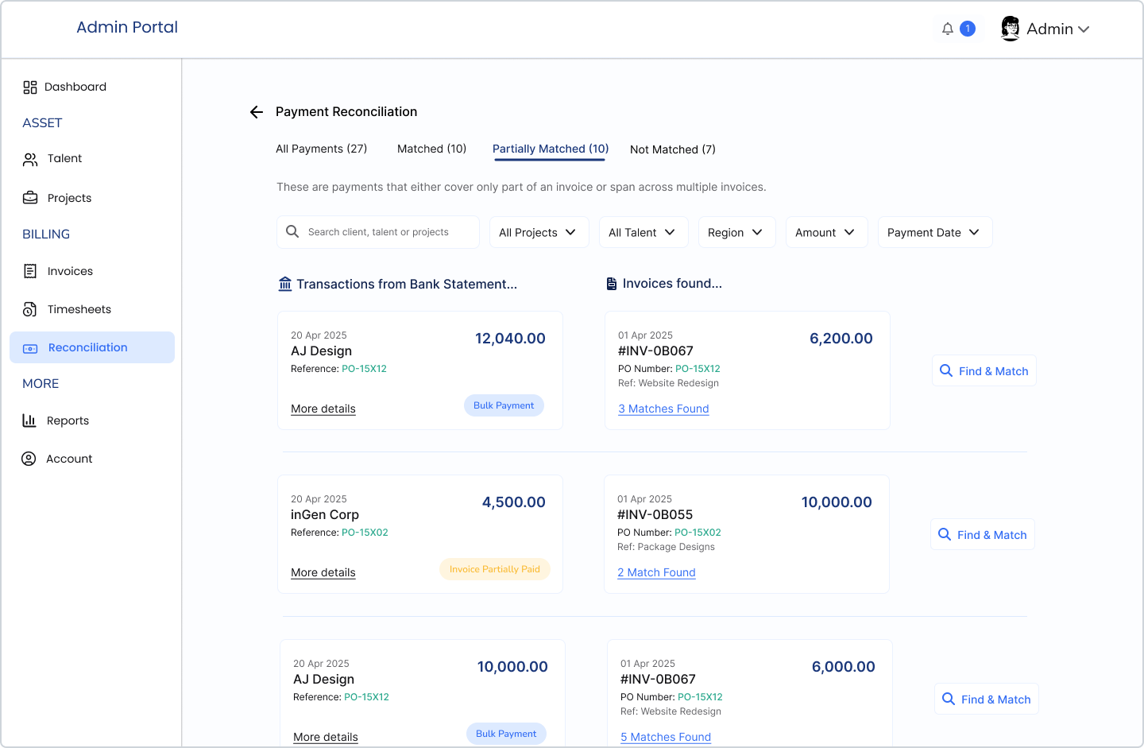Select the Talent sidebar icon

point(30,158)
